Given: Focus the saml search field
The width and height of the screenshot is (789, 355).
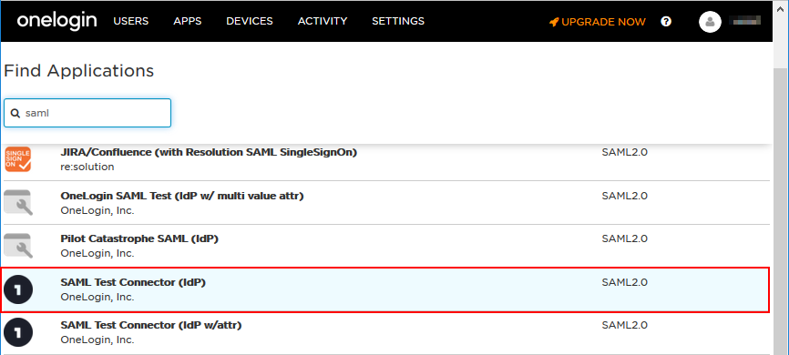Looking at the screenshot, I should click(87, 113).
